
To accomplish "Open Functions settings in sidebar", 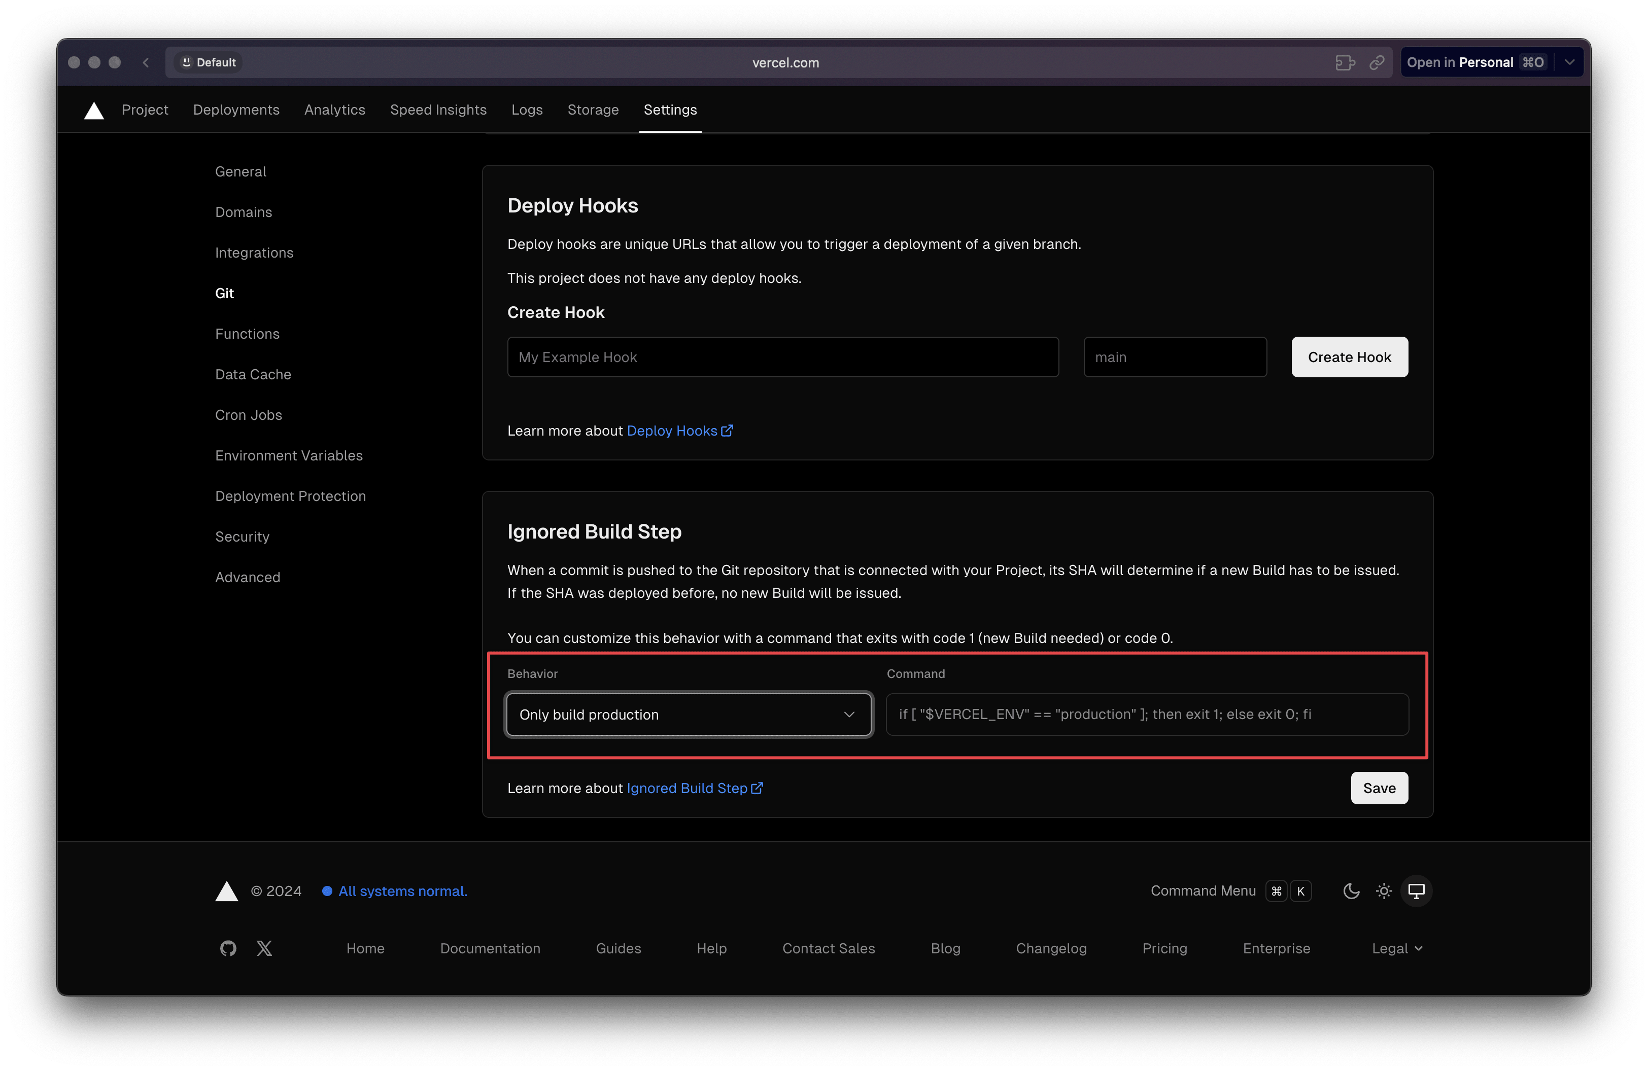I will [247, 334].
